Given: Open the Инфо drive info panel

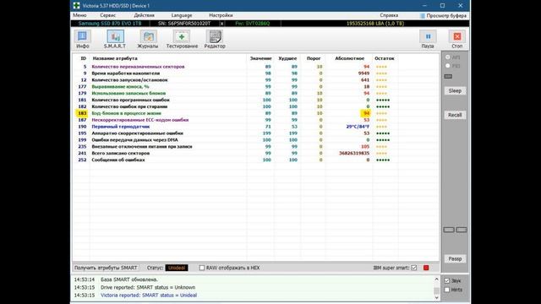Looking at the screenshot, I should pyautogui.click(x=83, y=39).
